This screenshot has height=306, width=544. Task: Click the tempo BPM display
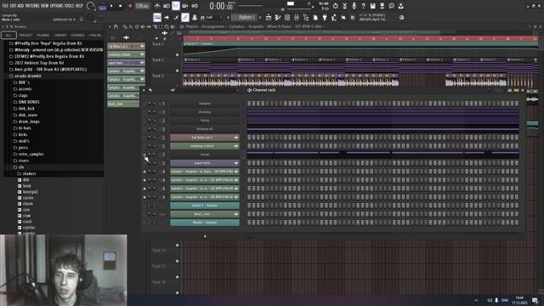(142, 6)
